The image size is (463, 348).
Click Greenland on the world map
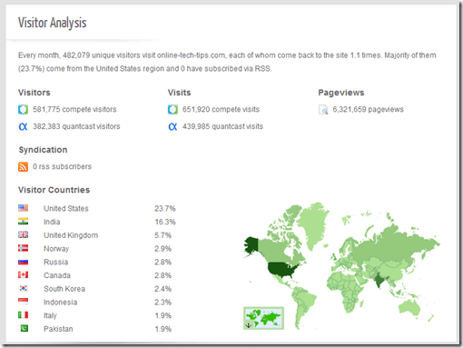[313, 224]
